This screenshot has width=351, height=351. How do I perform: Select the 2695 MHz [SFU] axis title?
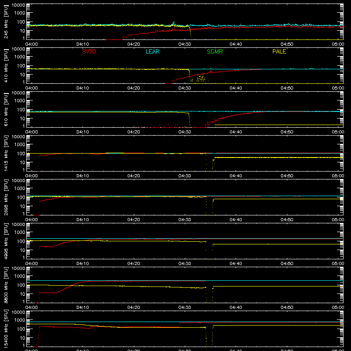(x=6, y=197)
